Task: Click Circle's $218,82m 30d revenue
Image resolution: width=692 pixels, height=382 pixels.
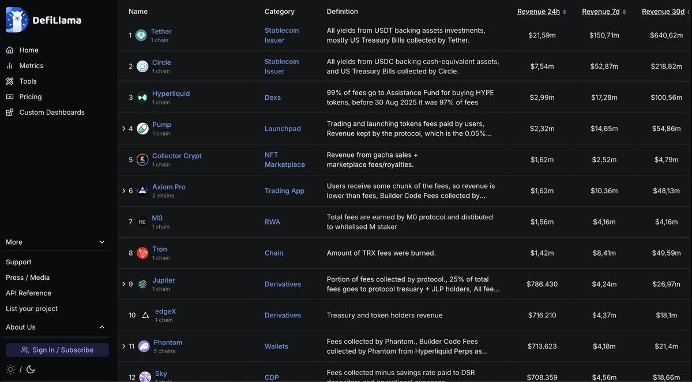Action: (x=666, y=67)
